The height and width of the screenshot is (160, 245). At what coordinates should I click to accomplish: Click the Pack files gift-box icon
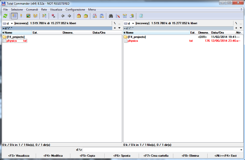point(79,16)
